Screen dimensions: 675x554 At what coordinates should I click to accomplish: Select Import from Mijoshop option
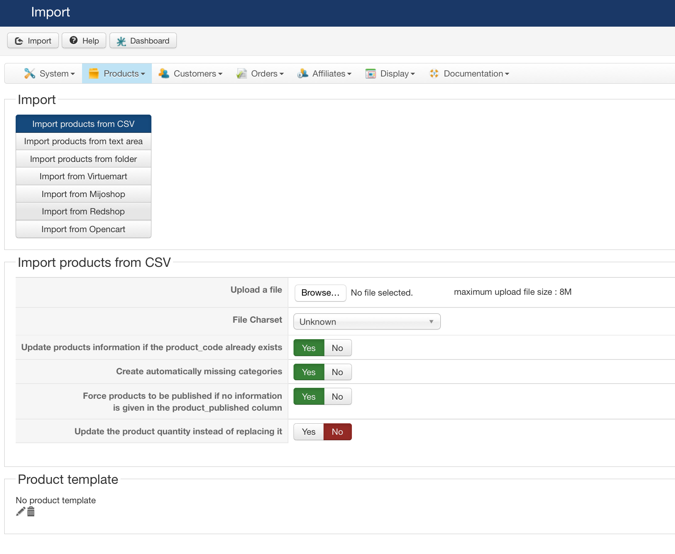pyautogui.click(x=83, y=194)
